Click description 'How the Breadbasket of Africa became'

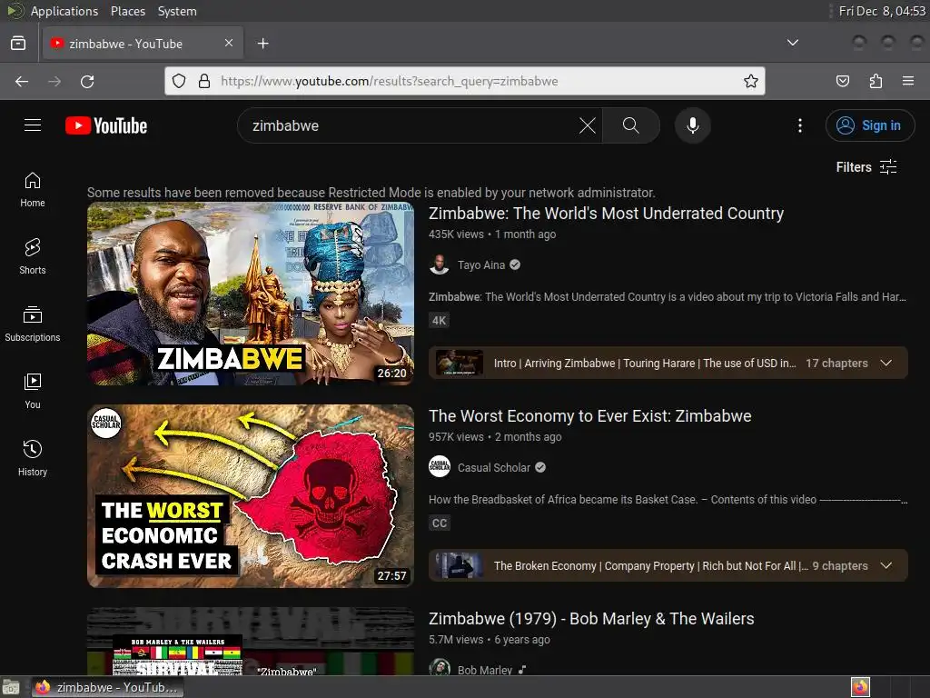point(668,499)
